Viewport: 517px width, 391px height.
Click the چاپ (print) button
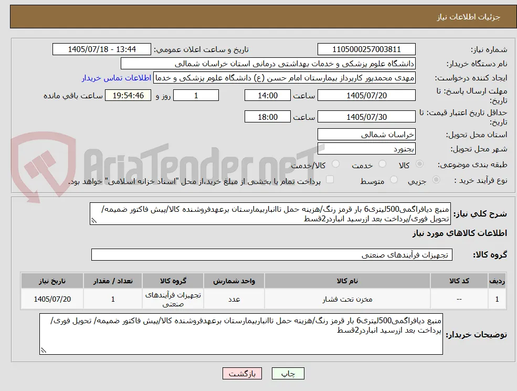click(288, 374)
